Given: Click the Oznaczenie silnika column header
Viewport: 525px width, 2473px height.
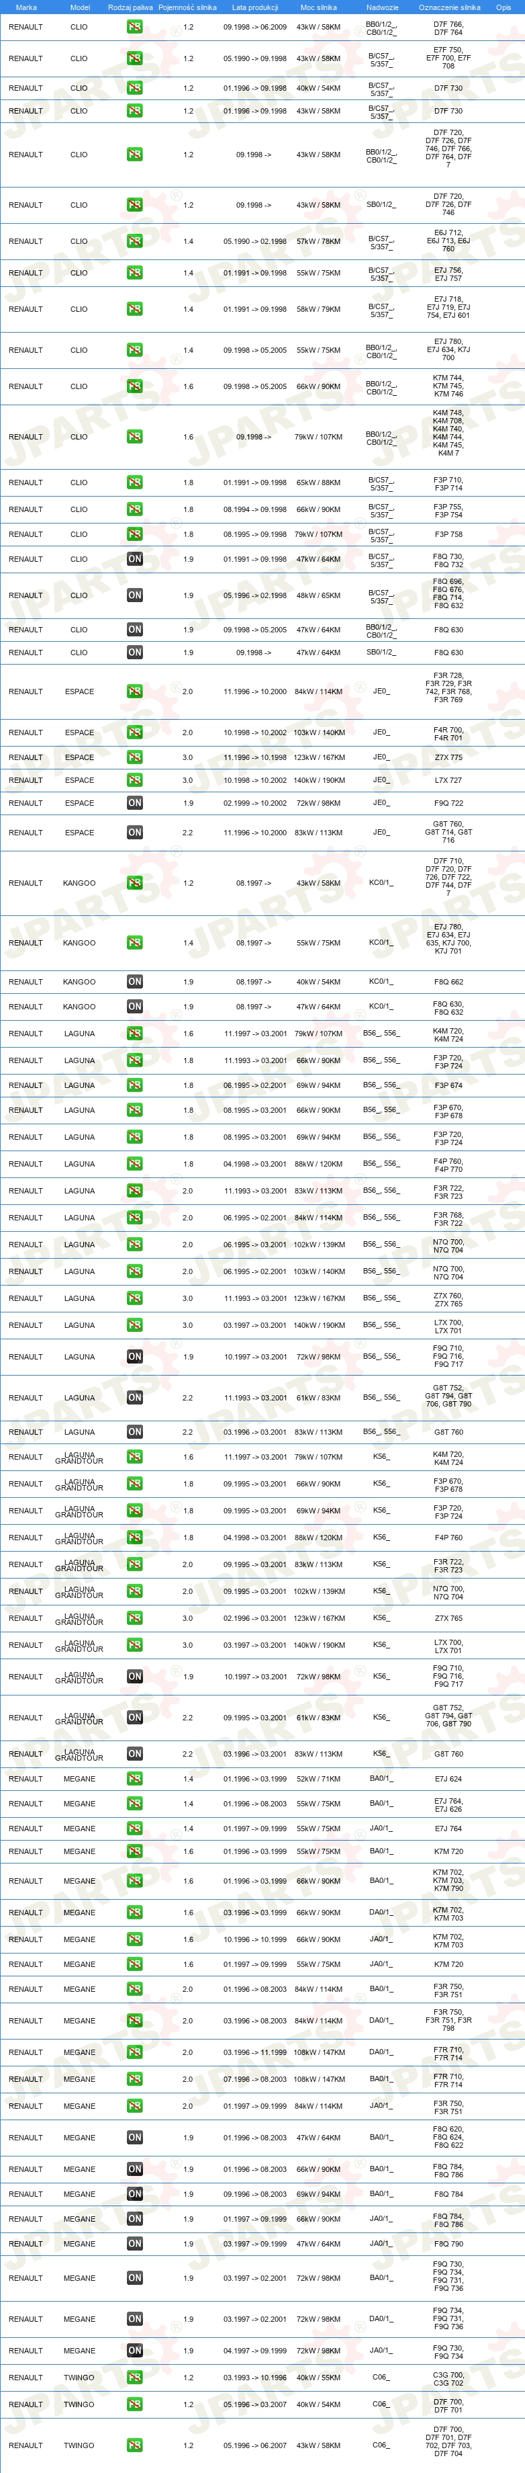Looking at the screenshot, I should point(449,7).
